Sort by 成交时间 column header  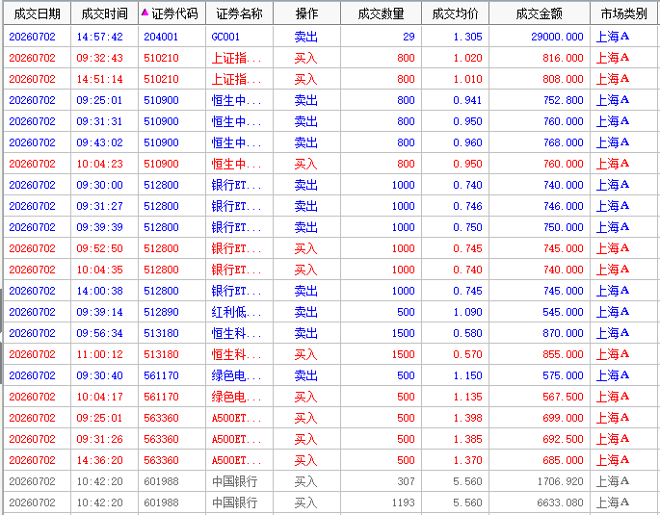tap(104, 13)
